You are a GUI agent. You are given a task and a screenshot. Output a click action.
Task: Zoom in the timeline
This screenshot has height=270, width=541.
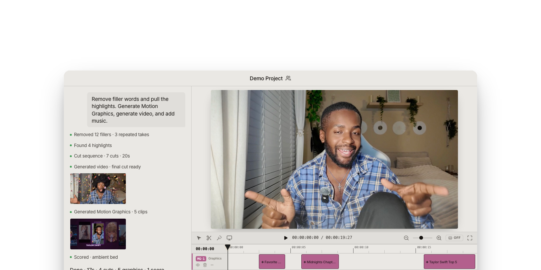tap(439, 238)
